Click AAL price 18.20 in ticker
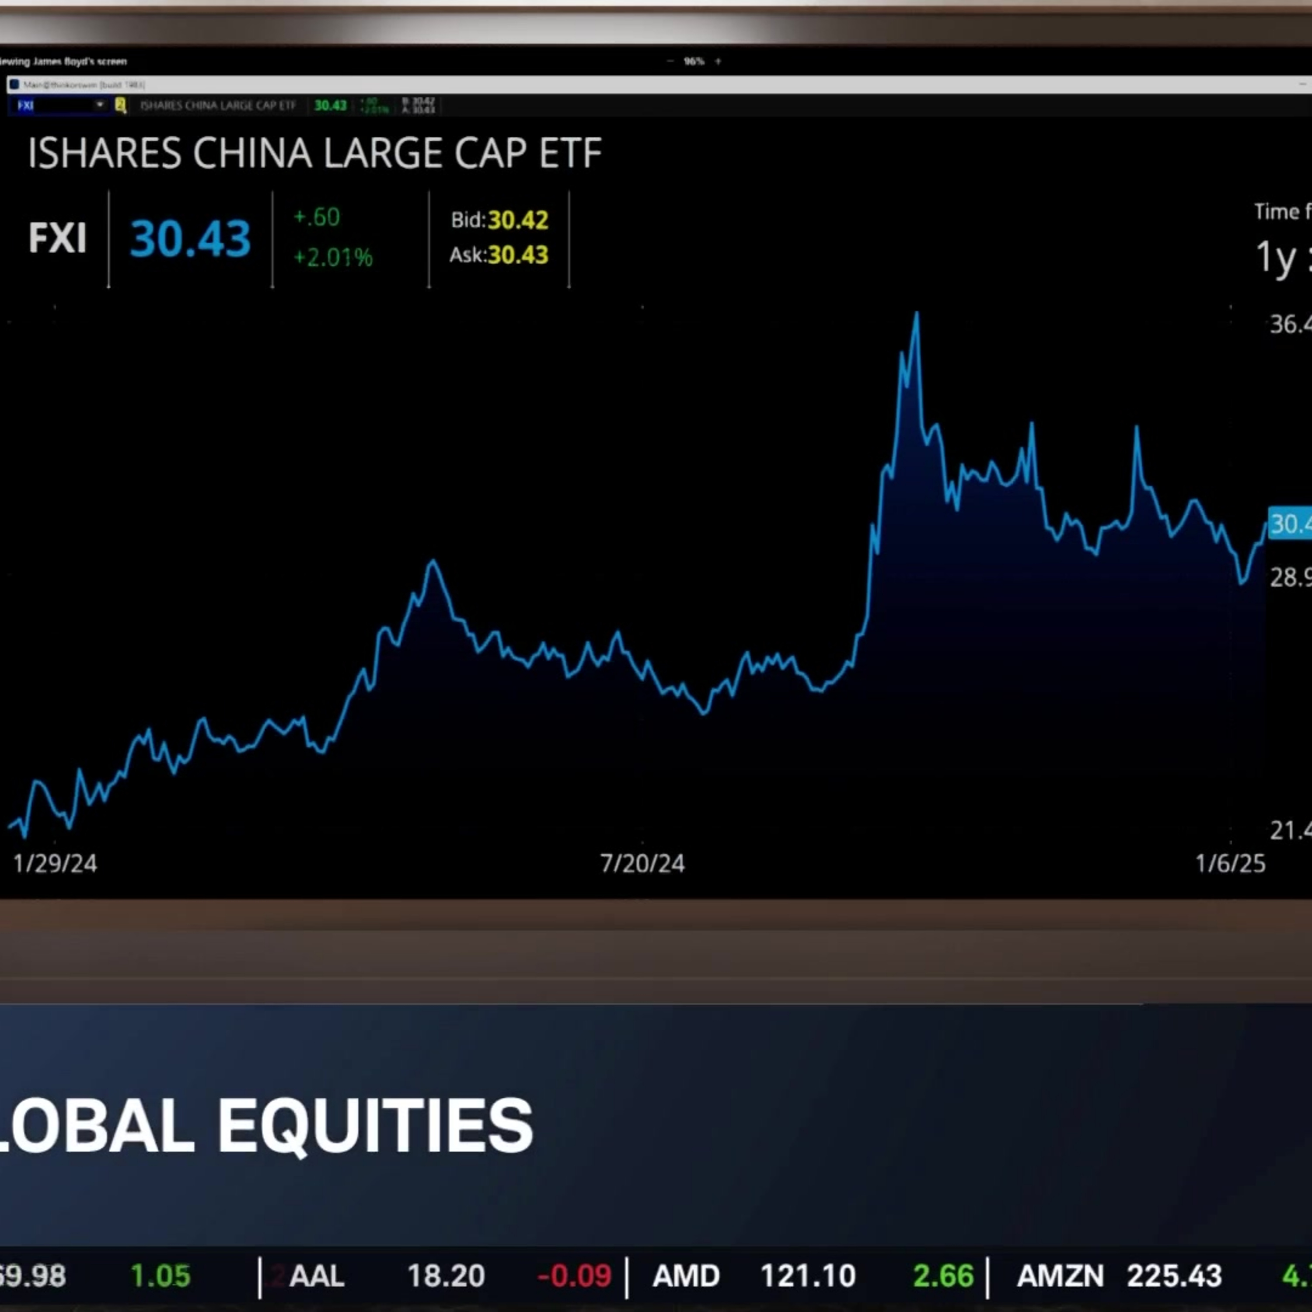 [x=446, y=1276]
